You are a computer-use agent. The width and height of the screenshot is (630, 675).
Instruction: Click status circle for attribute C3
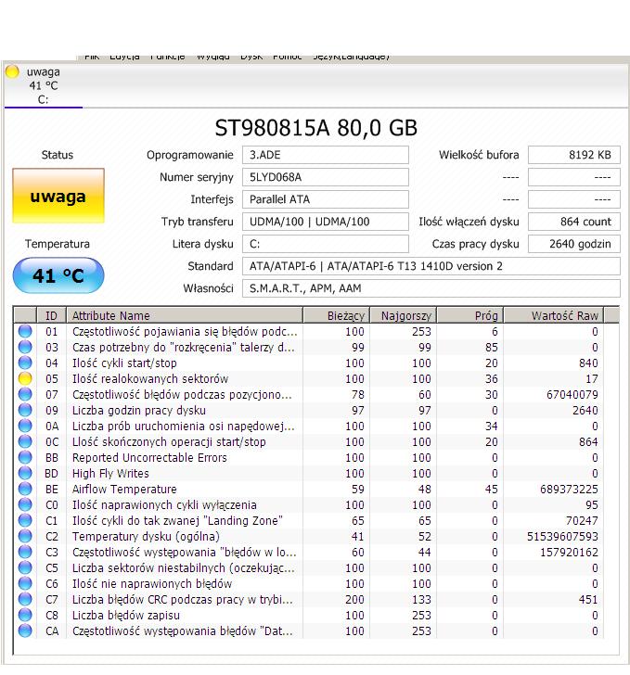pyautogui.click(x=25, y=552)
